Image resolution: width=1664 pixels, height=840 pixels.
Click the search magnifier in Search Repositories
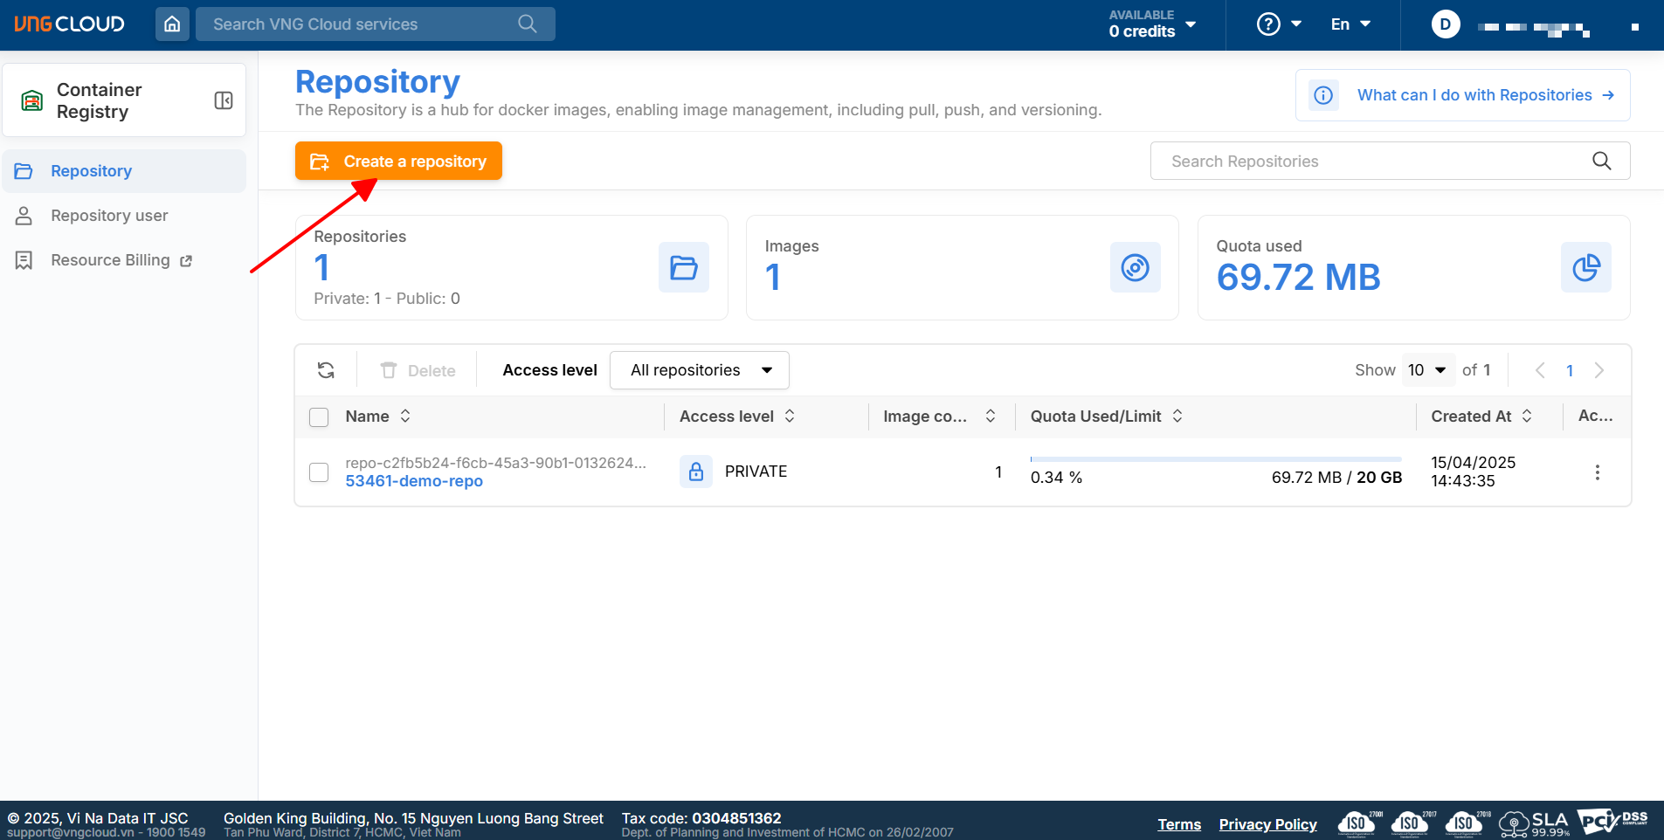[1601, 161]
